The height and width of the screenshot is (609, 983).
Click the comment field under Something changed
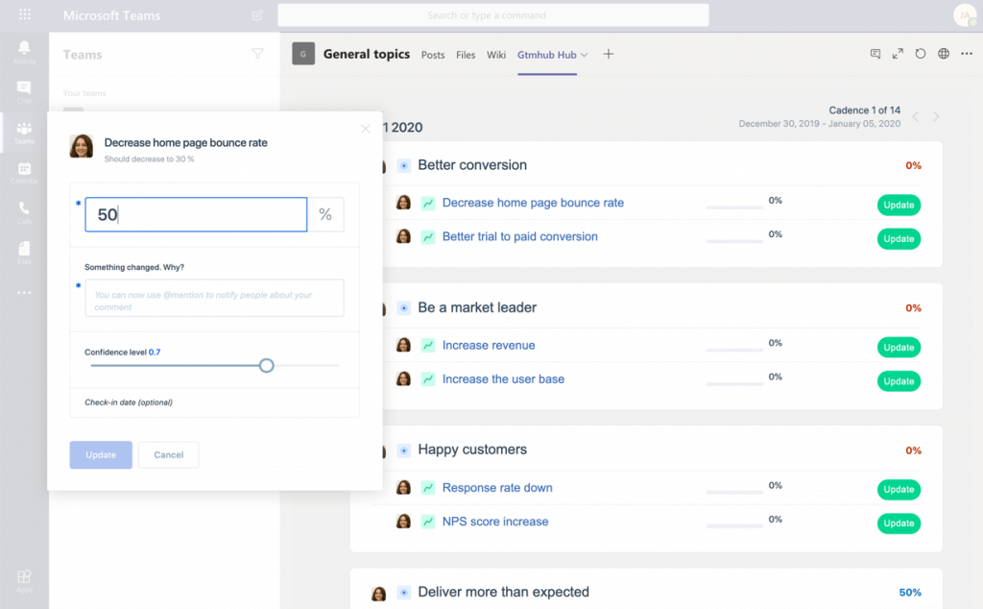[x=214, y=298]
